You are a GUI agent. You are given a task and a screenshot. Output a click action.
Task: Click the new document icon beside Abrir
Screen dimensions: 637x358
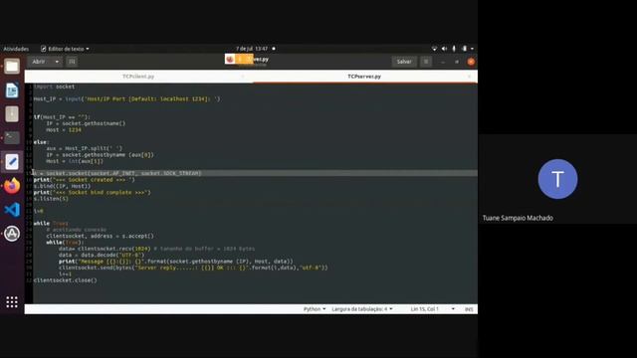tap(72, 62)
